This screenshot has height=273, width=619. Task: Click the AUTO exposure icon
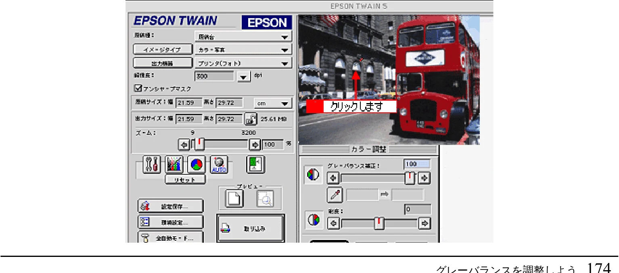pos(219,165)
